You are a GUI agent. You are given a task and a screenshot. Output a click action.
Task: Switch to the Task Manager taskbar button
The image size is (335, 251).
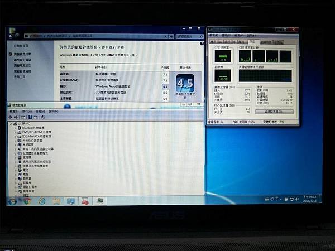coord(99,201)
